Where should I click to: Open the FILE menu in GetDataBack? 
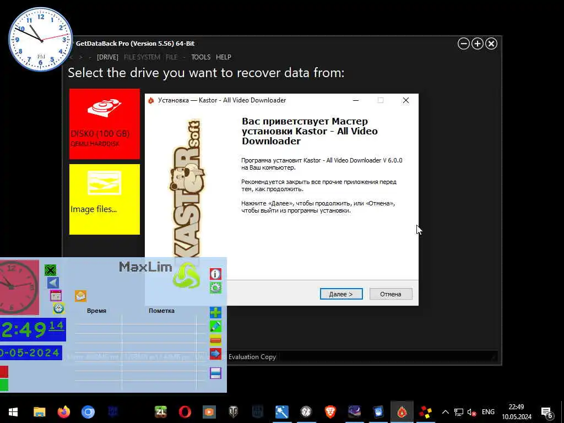172,57
